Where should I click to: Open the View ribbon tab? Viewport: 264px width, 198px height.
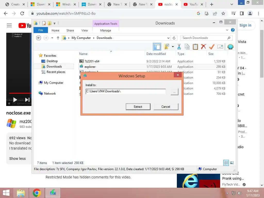[x=85, y=30]
